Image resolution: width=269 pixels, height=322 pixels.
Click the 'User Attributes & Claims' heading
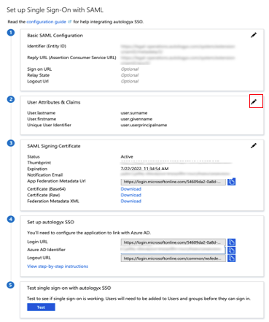[x=54, y=102]
